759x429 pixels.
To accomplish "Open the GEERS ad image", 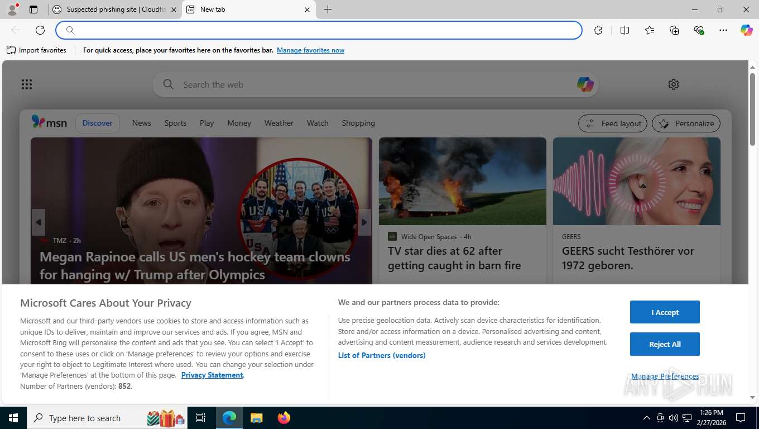I will [x=637, y=182].
